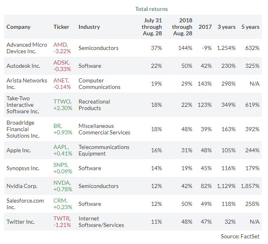Click the 2017 column header

205,27
